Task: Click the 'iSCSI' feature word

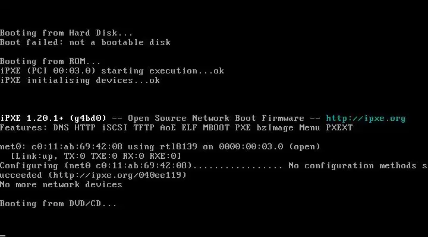Action: [115, 128]
